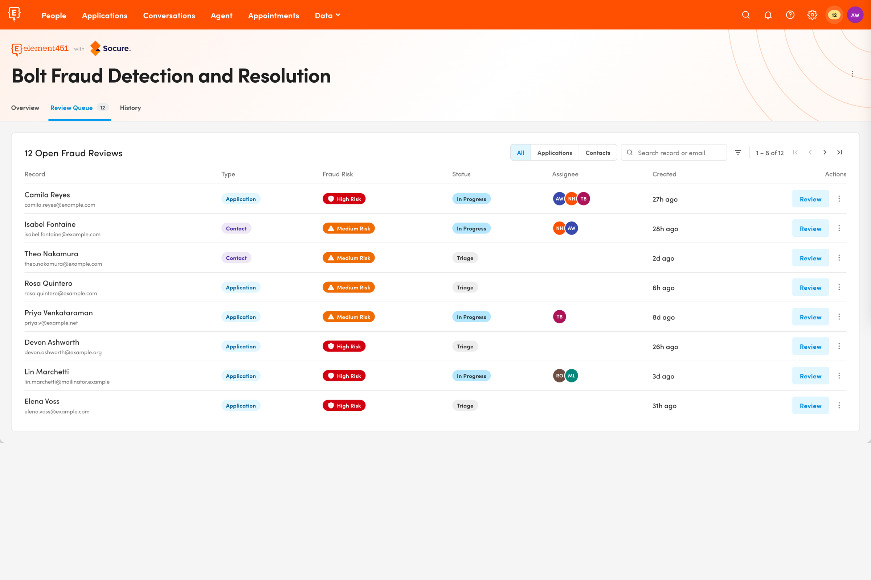Viewport: 871px width, 580px height.
Task: Open more actions for Camila Reyes
Action: tap(839, 199)
